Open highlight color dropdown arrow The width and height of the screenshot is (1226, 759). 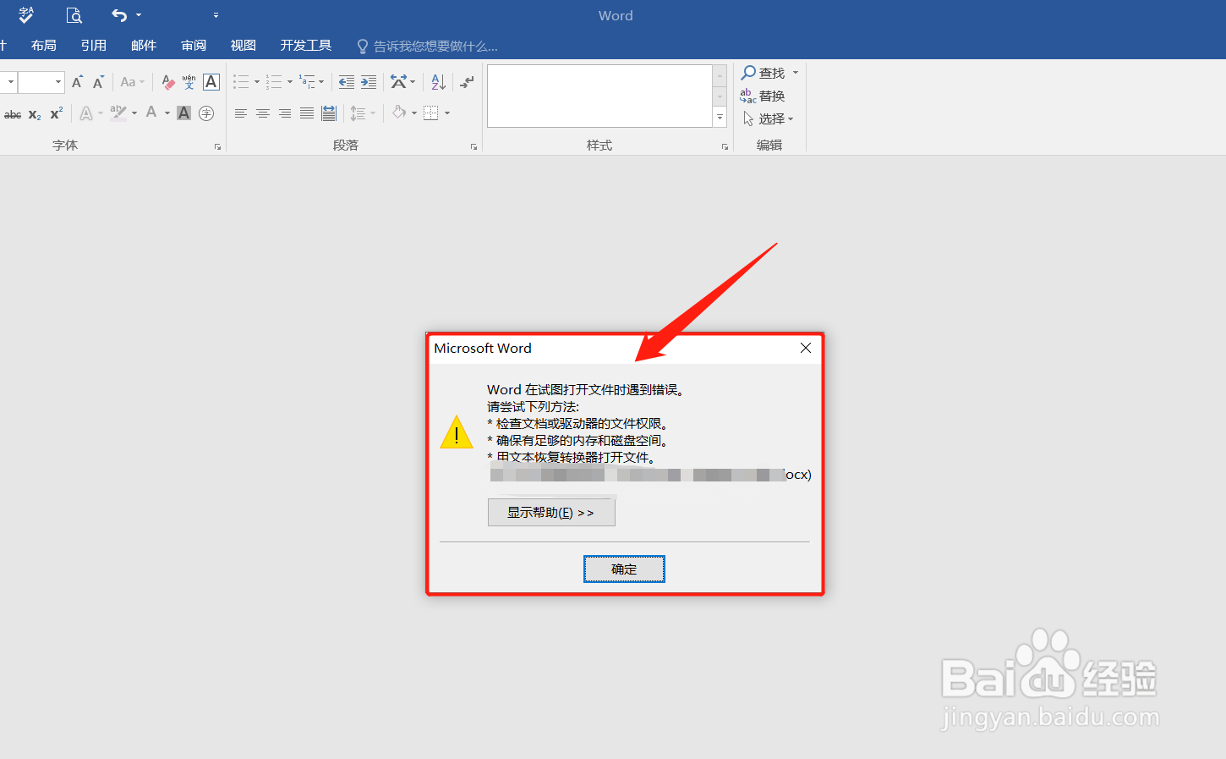[134, 113]
